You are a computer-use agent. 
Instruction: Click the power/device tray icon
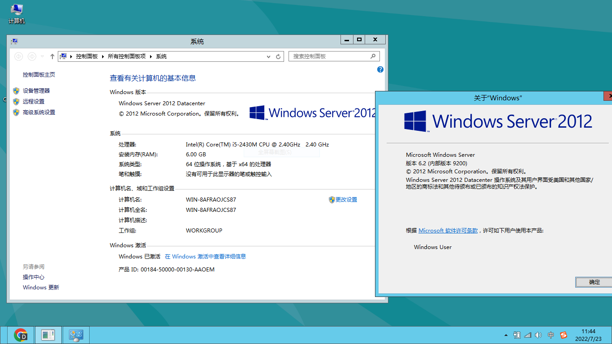[x=517, y=335]
